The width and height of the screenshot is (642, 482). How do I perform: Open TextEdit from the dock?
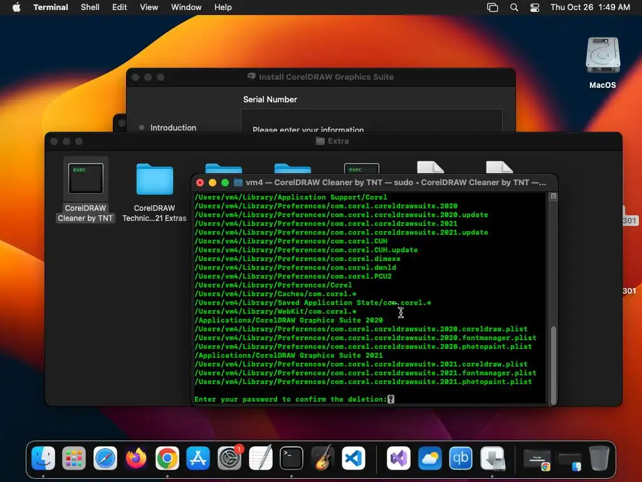260,458
